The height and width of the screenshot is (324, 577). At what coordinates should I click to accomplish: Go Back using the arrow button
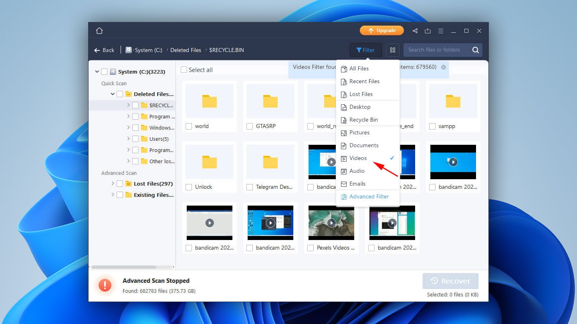[x=104, y=50]
